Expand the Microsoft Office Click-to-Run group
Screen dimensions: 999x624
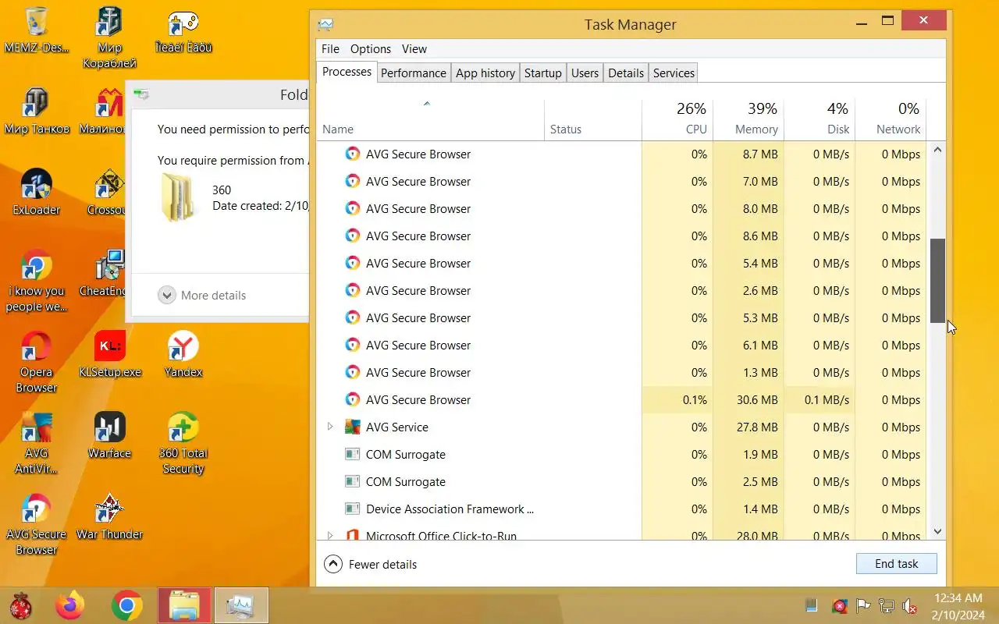click(330, 535)
